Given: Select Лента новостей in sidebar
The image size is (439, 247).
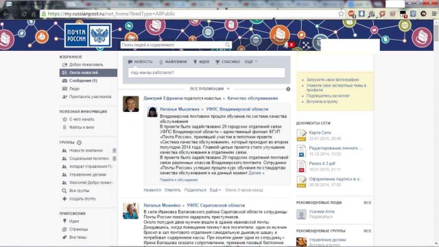Looking at the screenshot, I should 88,73.
